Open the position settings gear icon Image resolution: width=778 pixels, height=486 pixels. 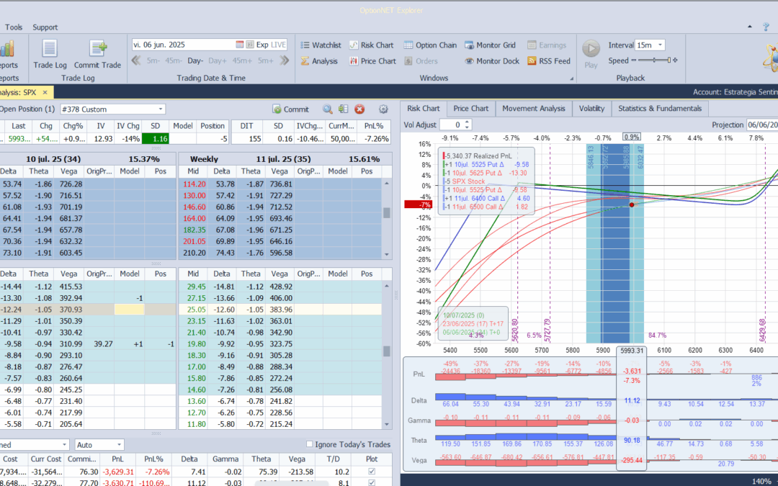tap(383, 109)
